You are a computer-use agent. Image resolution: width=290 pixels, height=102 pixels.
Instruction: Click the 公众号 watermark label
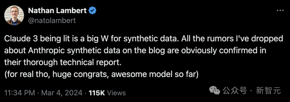click(235, 91)
